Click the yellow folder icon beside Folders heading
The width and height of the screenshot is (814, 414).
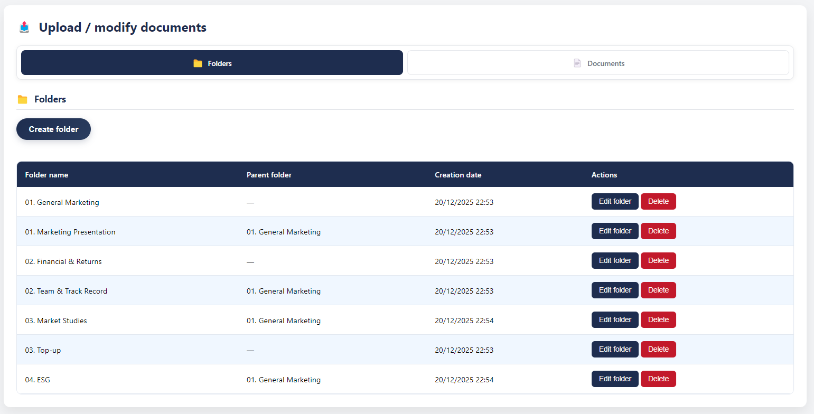coord(22,99)
